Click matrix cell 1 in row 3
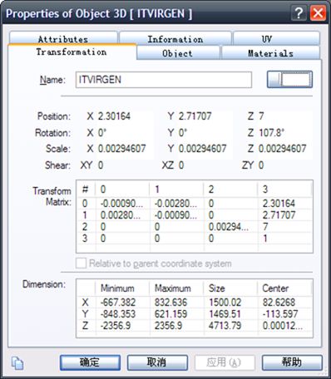 coord(265,239)
